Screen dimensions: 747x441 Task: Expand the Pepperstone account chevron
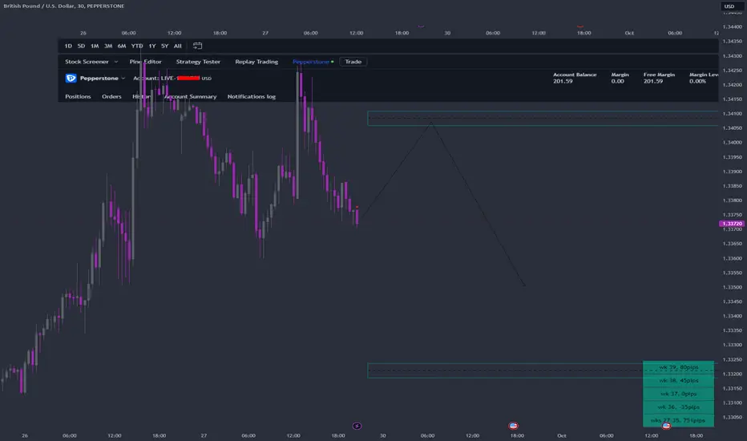pos(123,79)
